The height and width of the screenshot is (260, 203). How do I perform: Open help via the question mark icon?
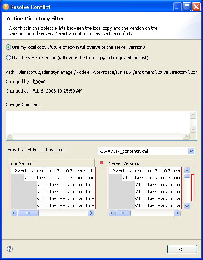pyautogui.click(x=10, y=249)
